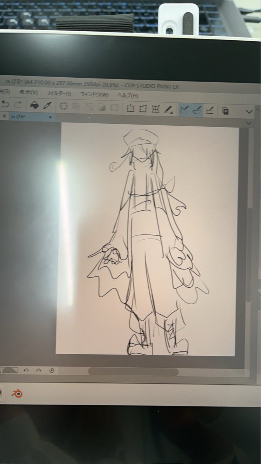Select the Fill bucket icon in command bar
261x464 pixels.
pyautogui.click(x=34, y=105)
